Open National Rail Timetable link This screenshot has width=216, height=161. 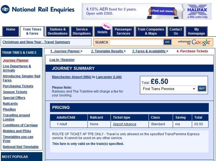click(21, 147)
